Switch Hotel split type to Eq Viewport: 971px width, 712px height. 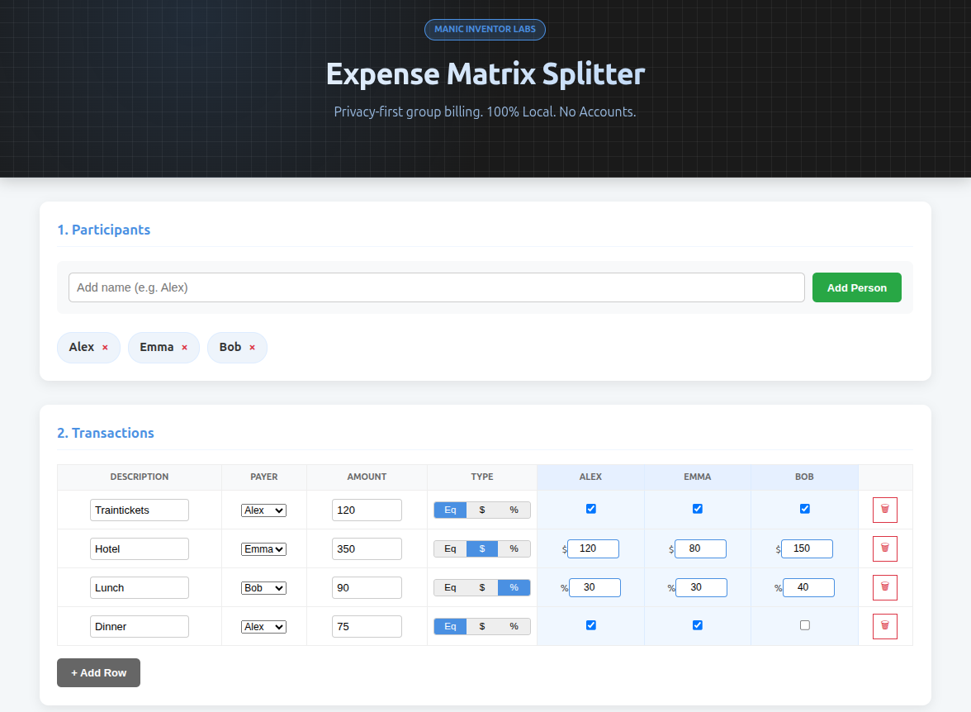tap(450, 548)
